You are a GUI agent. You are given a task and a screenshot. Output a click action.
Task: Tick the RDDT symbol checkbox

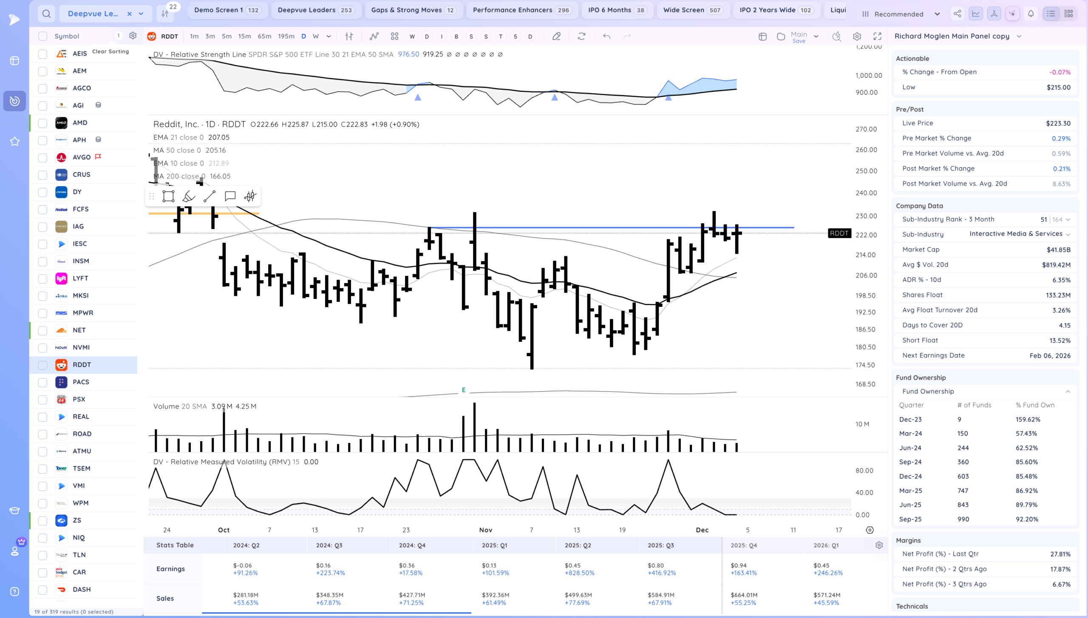[42, 365]
